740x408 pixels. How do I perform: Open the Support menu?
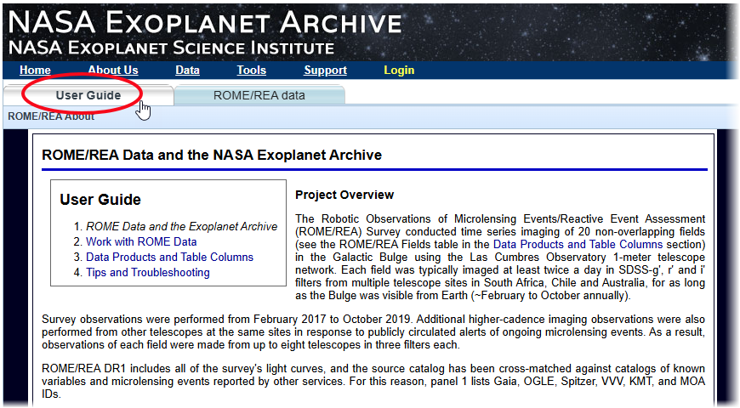pyautogui.click(x=325, y=71)
